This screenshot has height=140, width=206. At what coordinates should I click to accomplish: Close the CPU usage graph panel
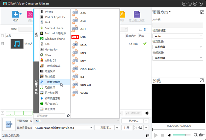(2, 113)
